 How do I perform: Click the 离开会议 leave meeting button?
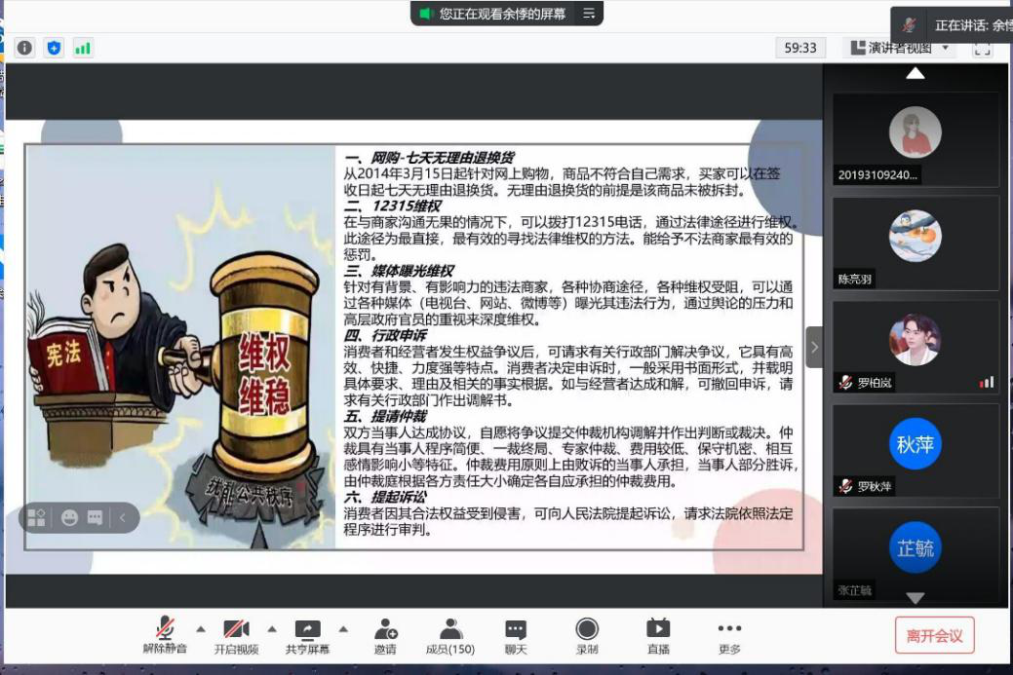[934, 636]
